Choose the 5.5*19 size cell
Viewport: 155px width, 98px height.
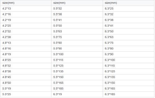pos(26,89)
